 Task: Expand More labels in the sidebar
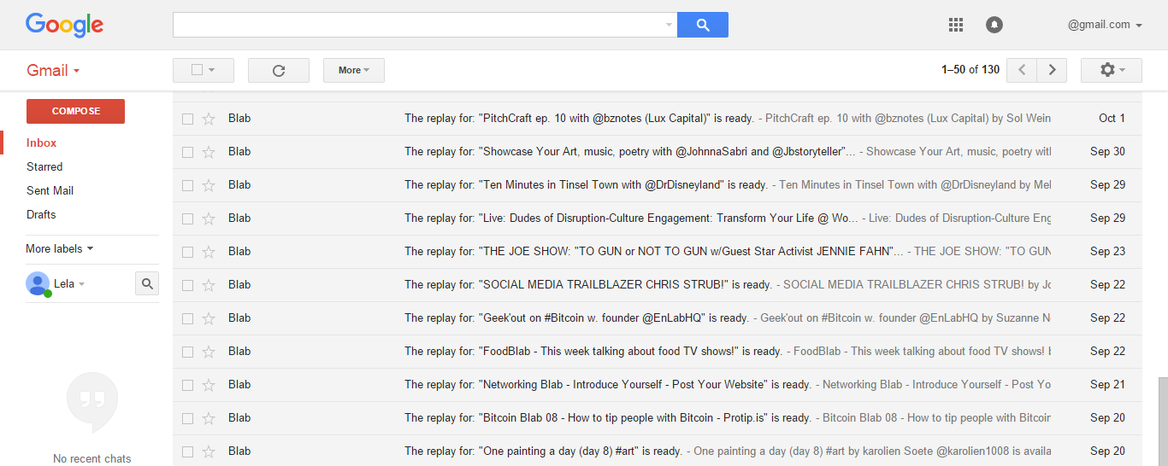click(60, 248)
